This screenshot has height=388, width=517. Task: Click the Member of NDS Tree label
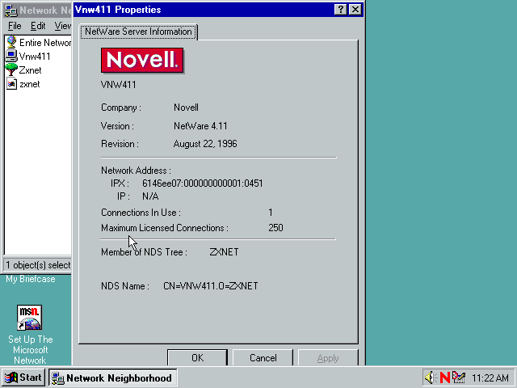pos(144,252)
